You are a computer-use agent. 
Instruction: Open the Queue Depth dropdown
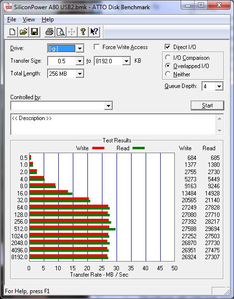[219, 87]
